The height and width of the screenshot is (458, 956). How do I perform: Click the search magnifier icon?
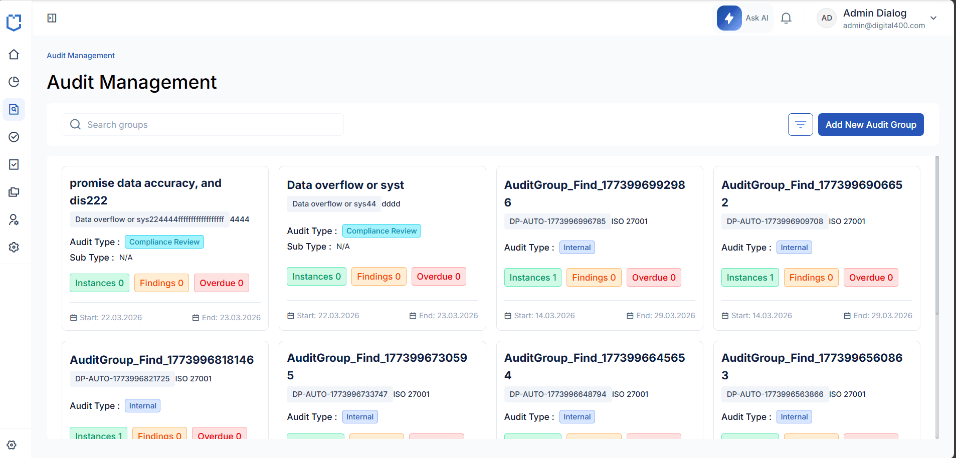(x=75, y=124)
